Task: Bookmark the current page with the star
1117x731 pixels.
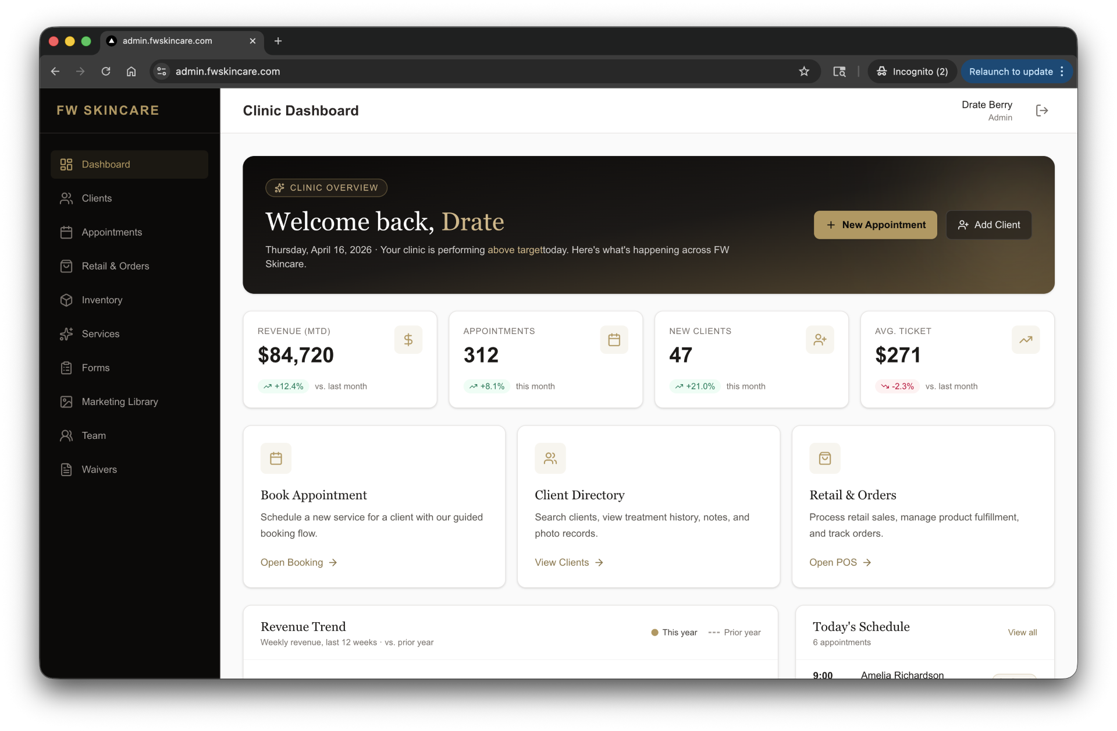Action: click(x=804, y=71)
